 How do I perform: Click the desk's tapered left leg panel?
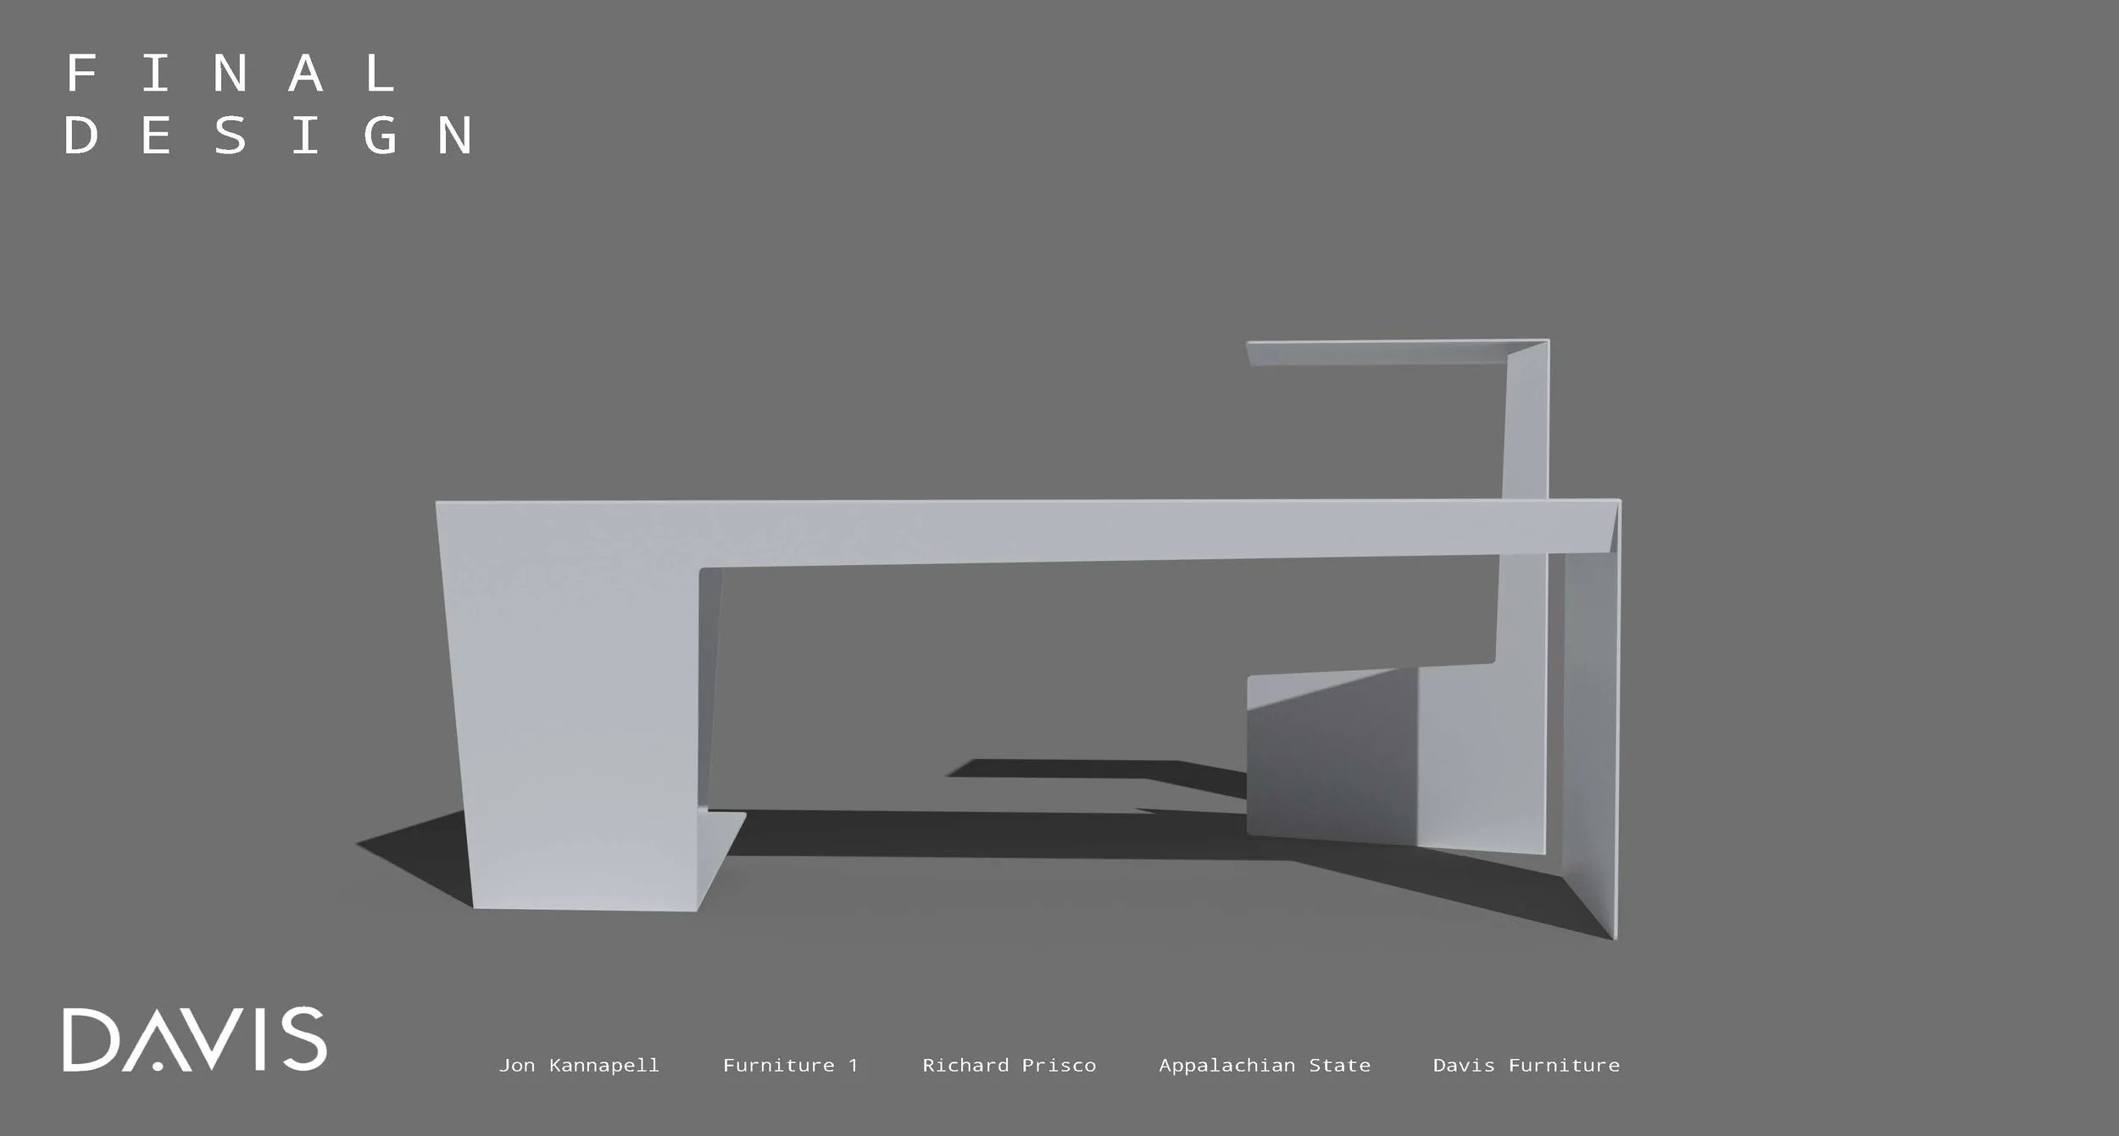pos(576,712)
